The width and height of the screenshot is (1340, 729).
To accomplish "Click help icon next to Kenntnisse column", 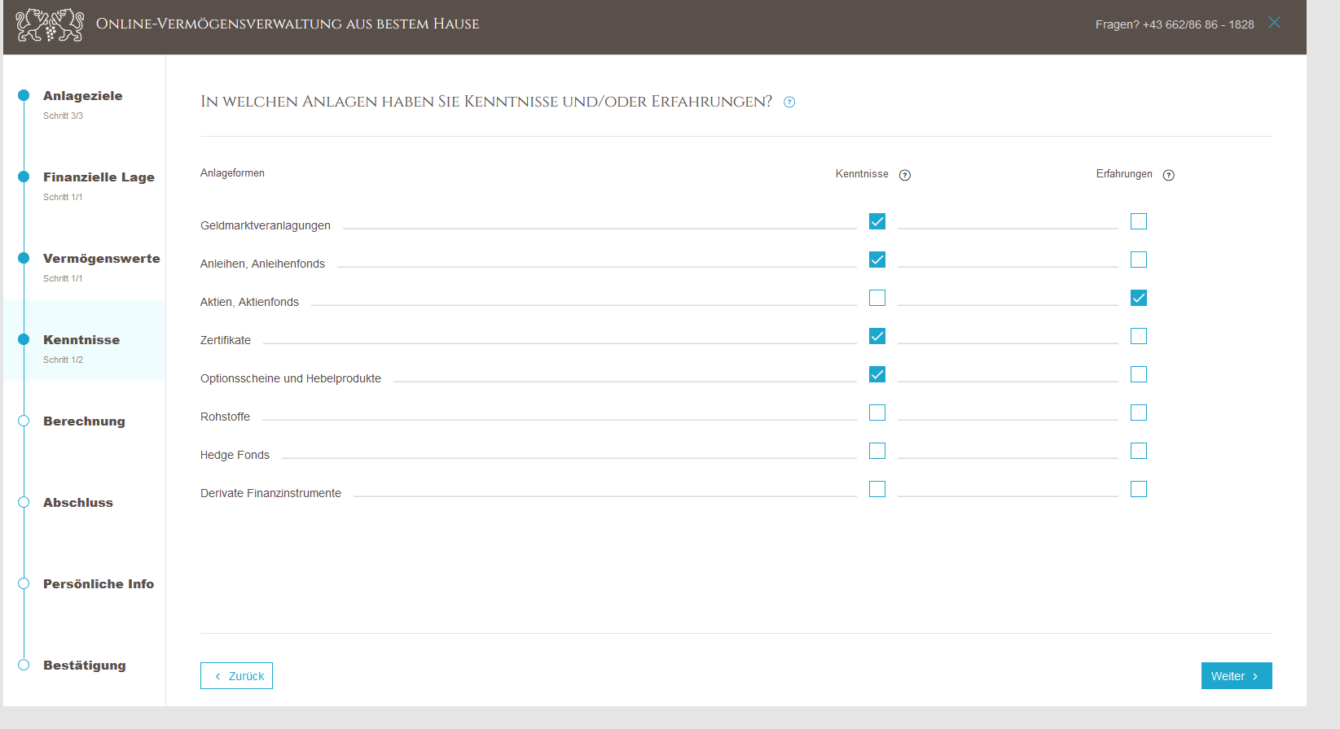I will (904, 176).
